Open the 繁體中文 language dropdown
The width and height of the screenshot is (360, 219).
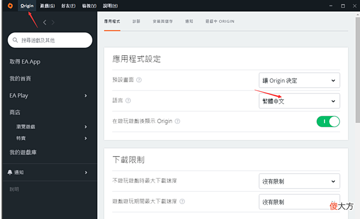[299, 101]
